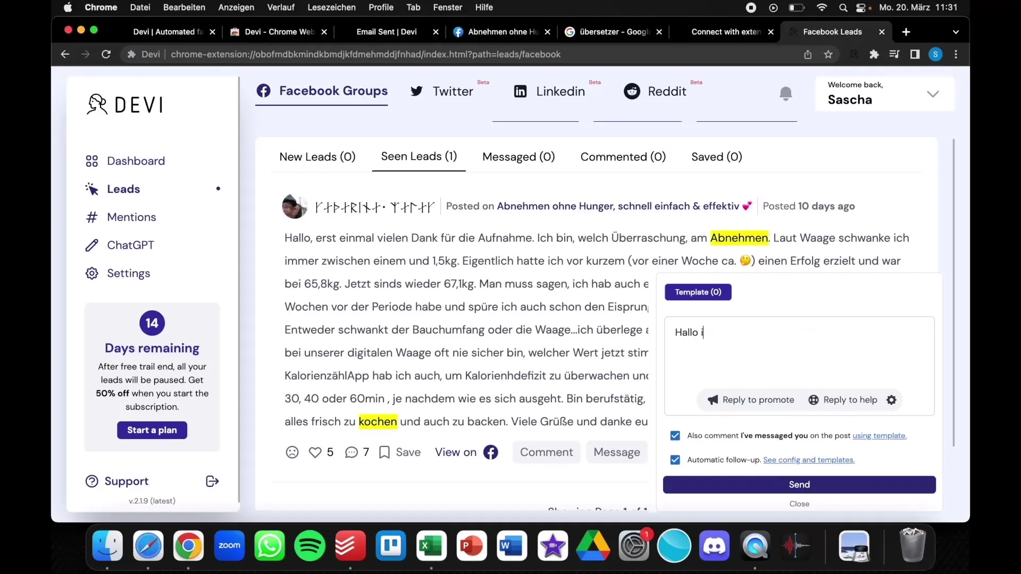Click the comments bubble icon

click(351, 452)
